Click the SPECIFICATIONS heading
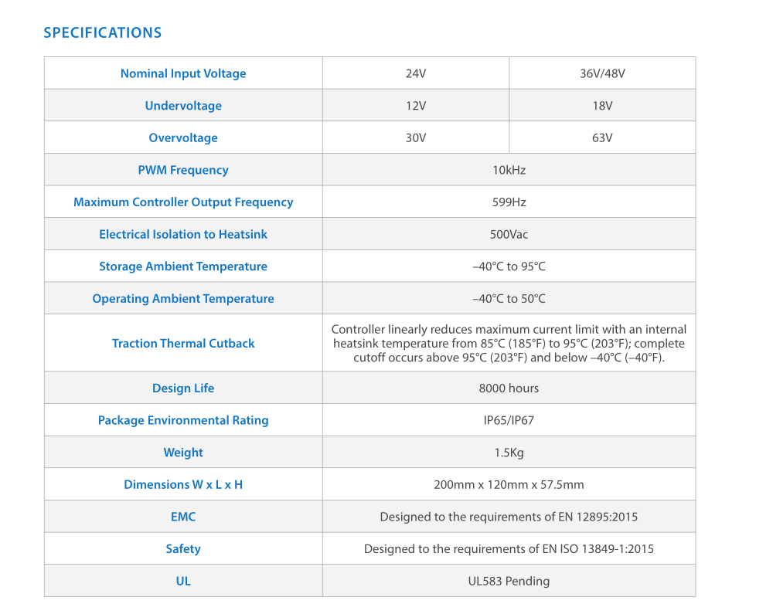This screenshot has height=614, width=773. point(103,32)
